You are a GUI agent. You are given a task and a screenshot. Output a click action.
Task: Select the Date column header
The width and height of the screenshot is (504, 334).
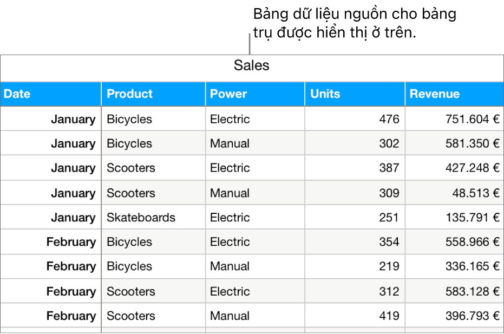click(17, 94)
